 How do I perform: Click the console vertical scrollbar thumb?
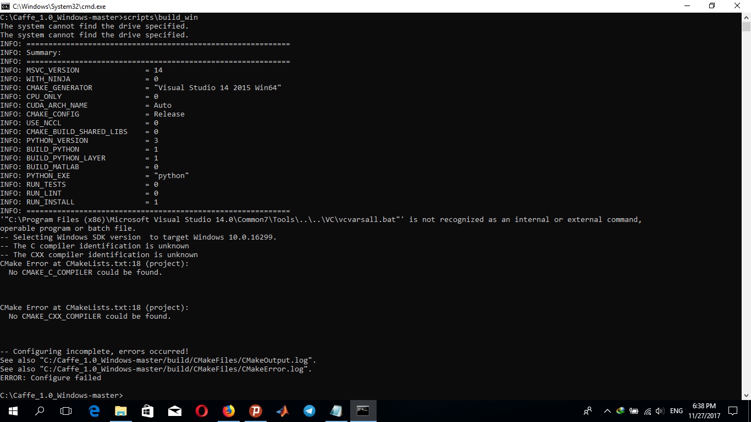pyautogui.click(x=746, y=27)
